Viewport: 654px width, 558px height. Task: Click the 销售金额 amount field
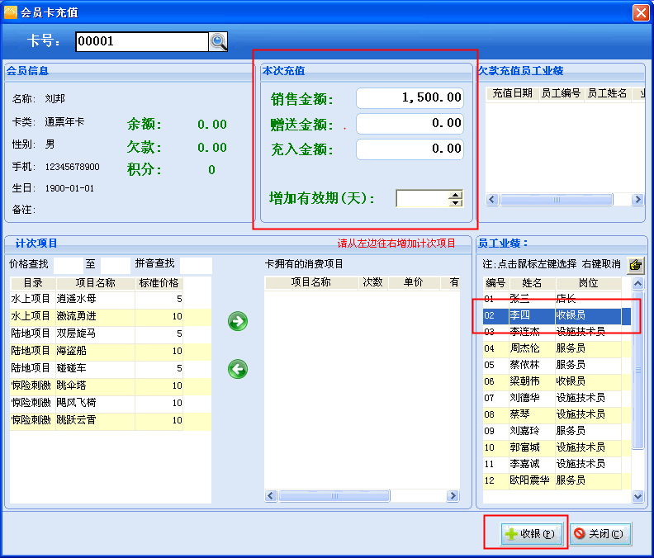(x=410, y=98)
